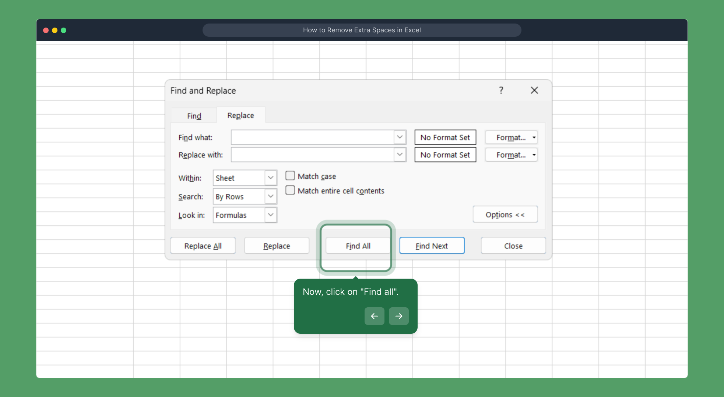Open the Look in Formulas dropdown

pyautogui.click(x=270, y=215)
